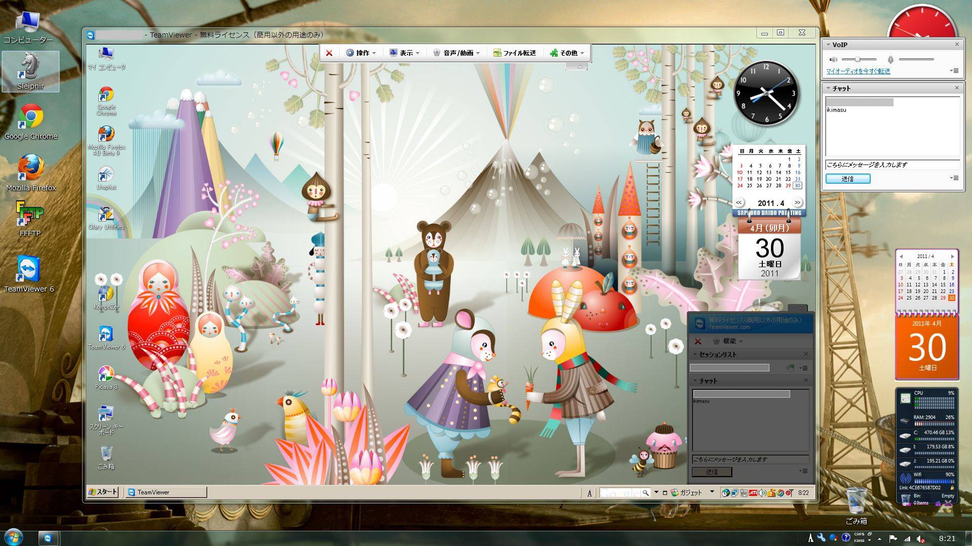Collapse the VoIP panel header triangle

(x=828, y=45)
